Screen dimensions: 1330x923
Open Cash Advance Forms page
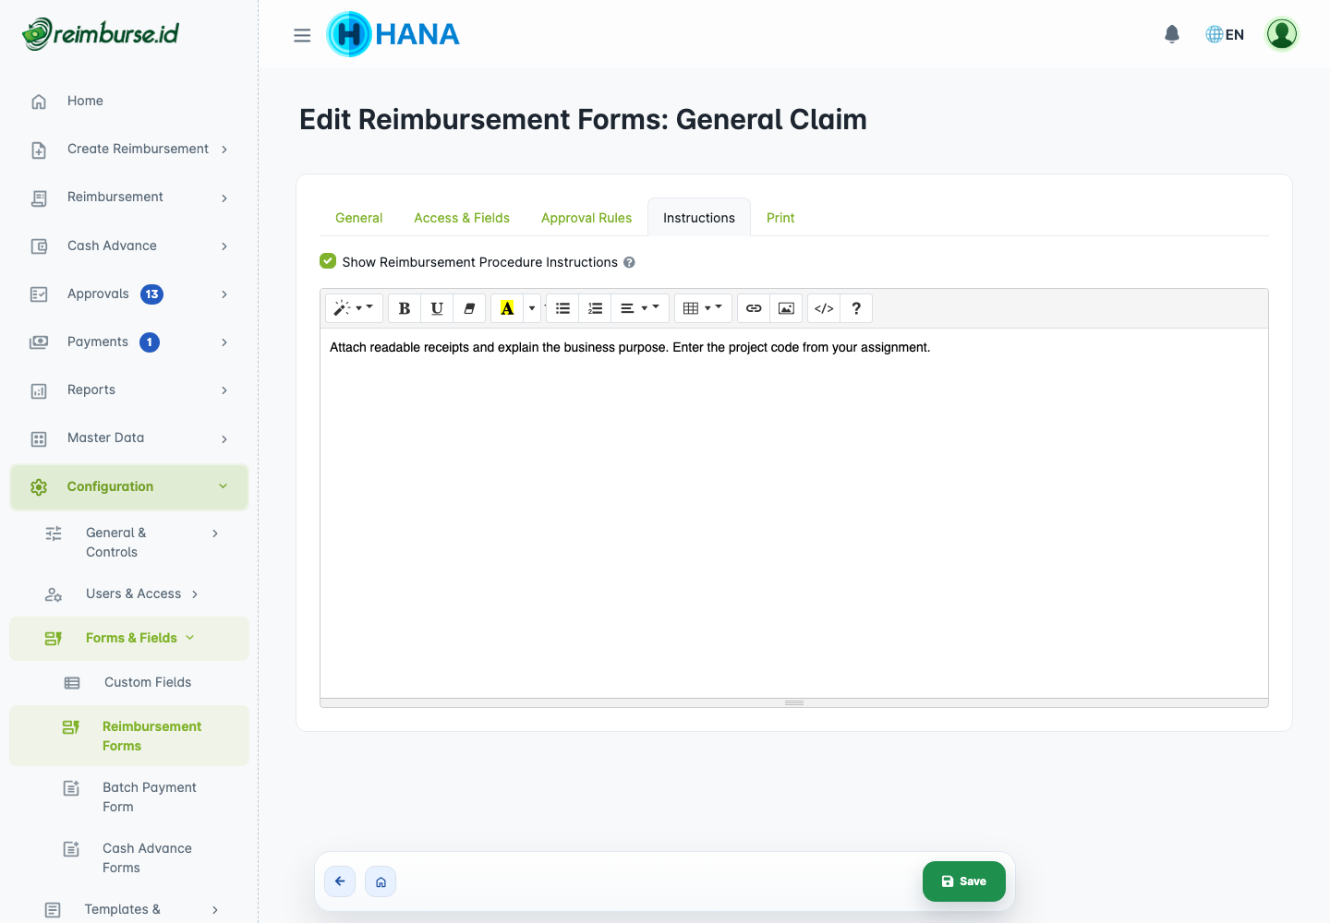129,857
